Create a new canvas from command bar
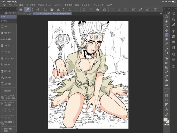Image resolution: width=177 pixels, height=133 pixels. (45, 10)
